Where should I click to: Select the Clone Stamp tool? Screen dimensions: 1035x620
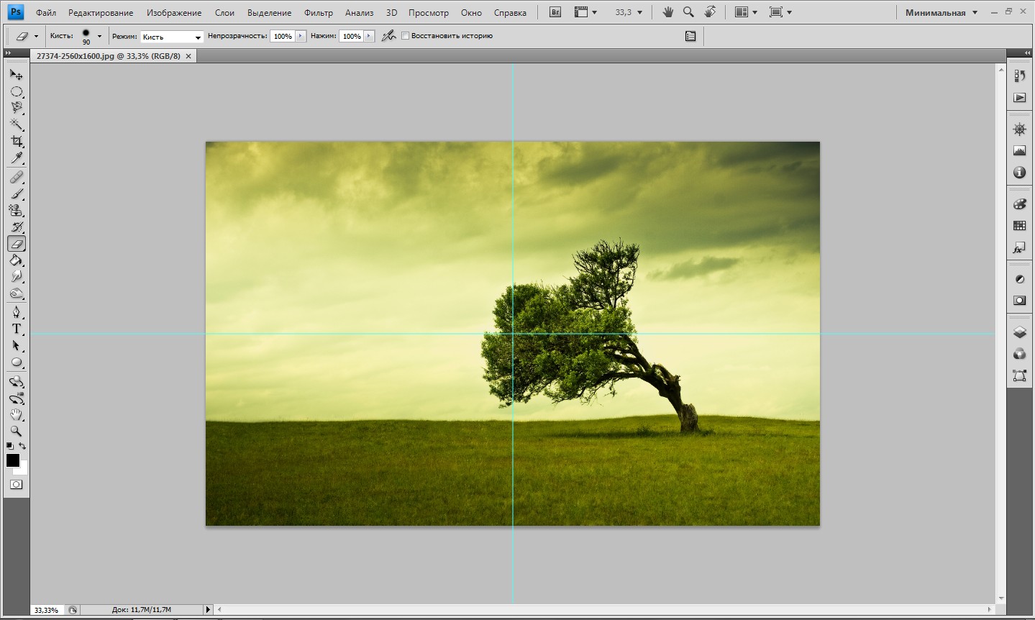(x=16, y=211)
